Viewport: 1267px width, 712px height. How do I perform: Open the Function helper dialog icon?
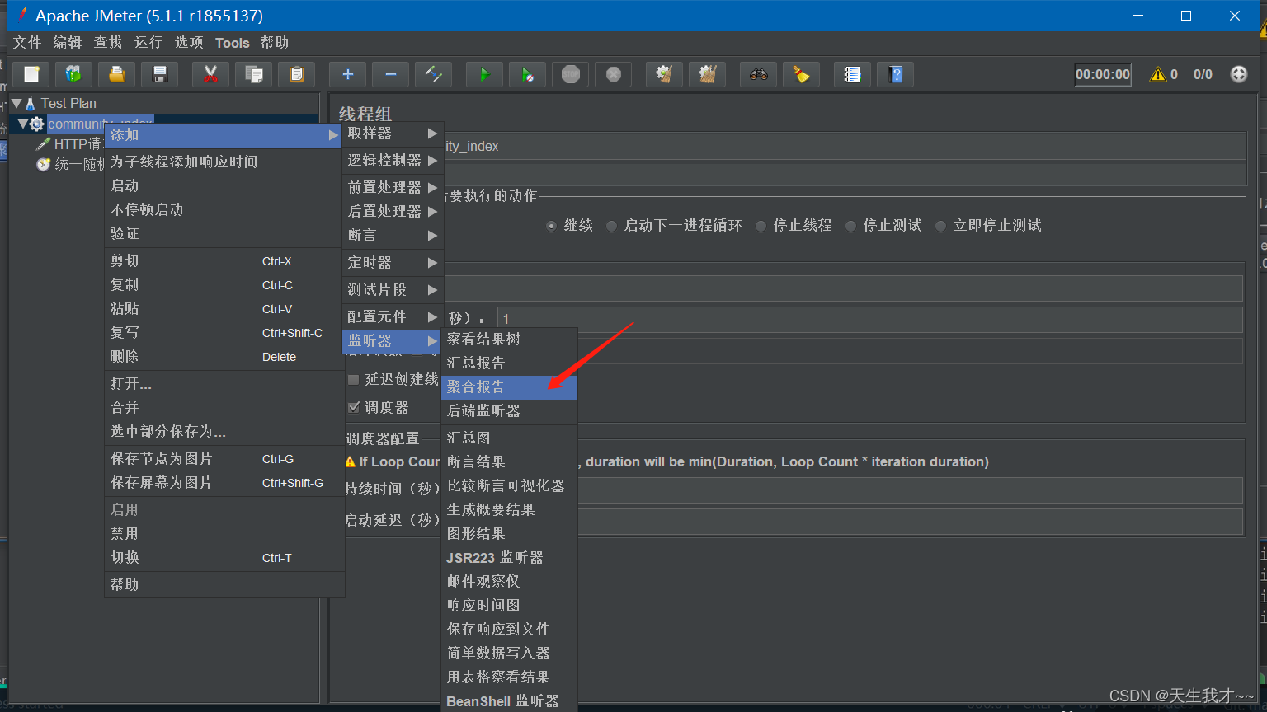[x=852, y=74]
